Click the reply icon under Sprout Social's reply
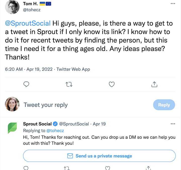This screenshot has height=170, width=181. [x=26, y=168]
